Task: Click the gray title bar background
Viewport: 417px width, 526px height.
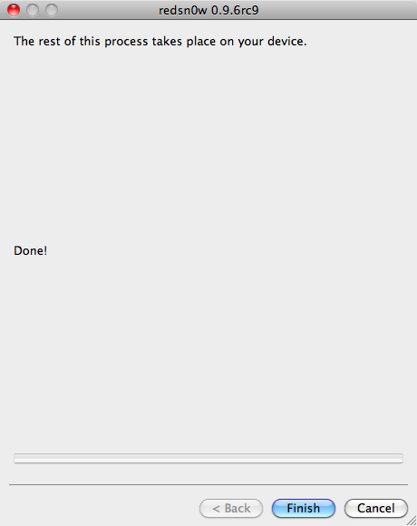Action: click(335, 10)
